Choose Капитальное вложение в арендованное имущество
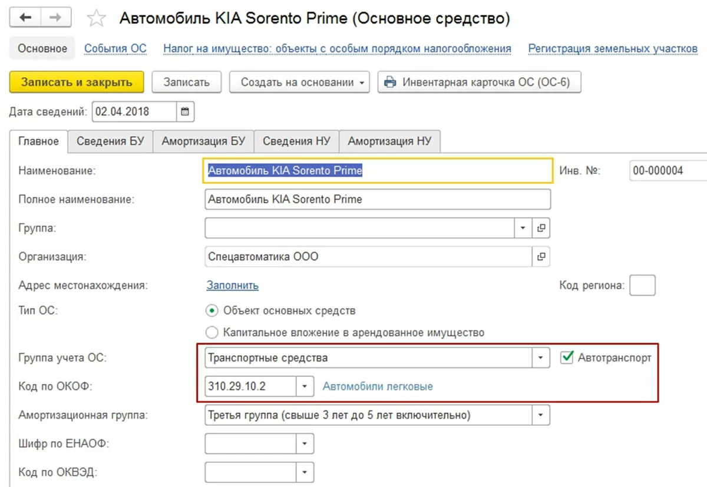 pyautogui.click(x=212, y=333)
